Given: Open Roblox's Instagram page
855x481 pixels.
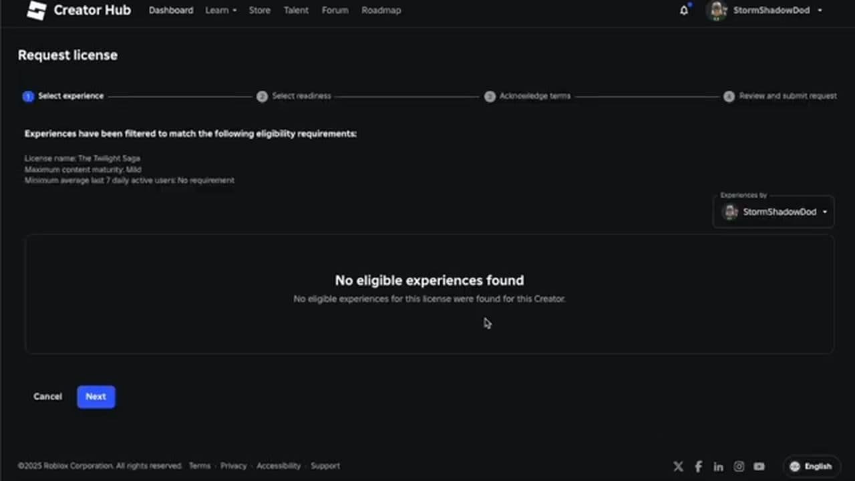Looking at the screenshot, I should pos(739,466).
